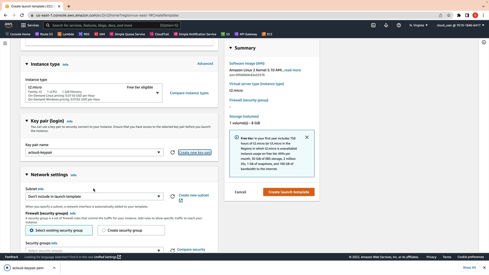Viewport: 489px width, 275px height.
Task: Open the N. Virginia region selector
Action: [419, 25]
